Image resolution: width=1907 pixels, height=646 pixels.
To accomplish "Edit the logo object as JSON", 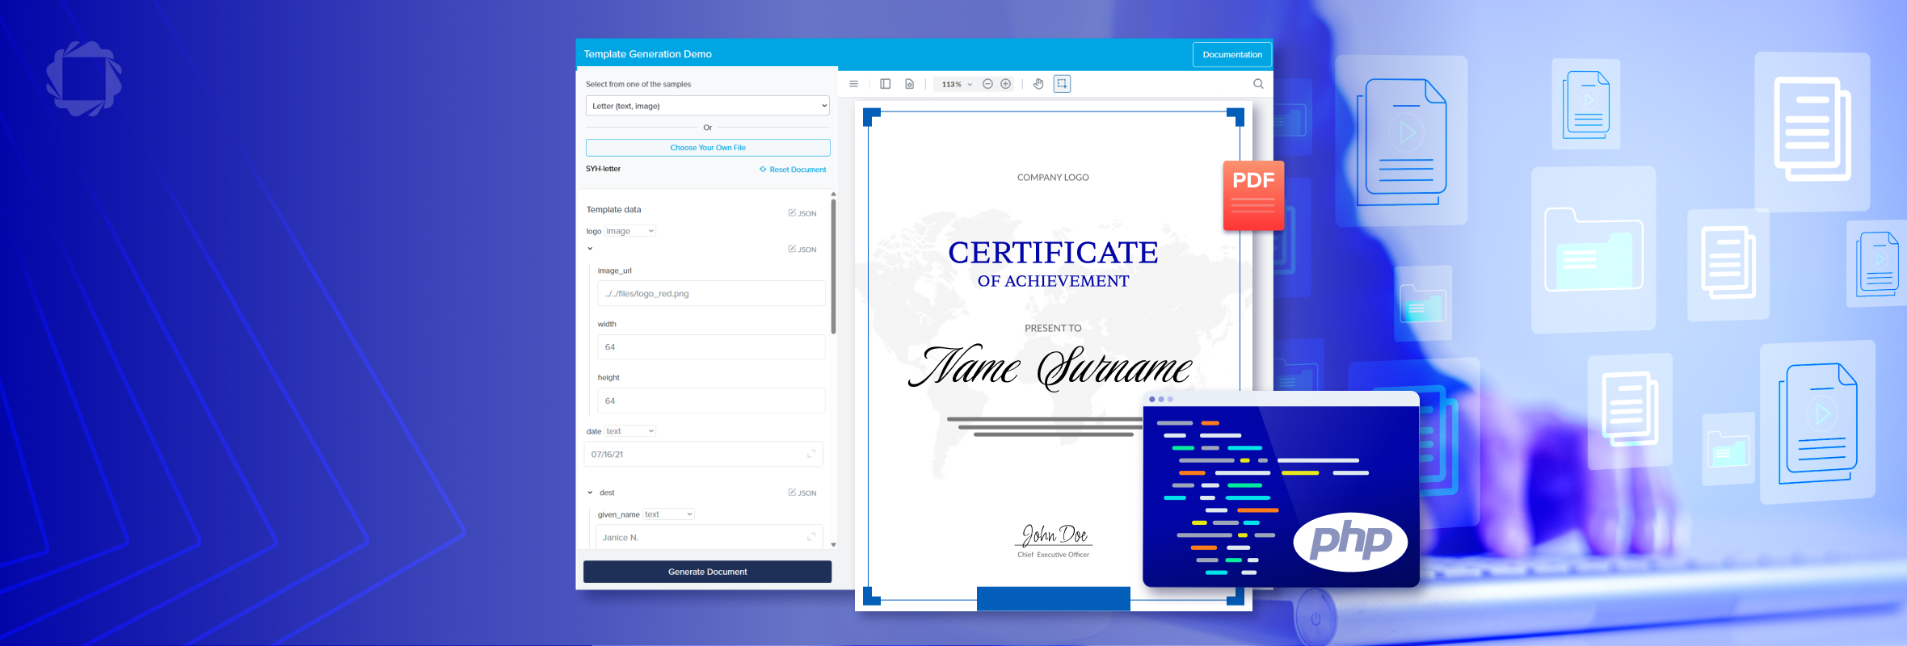I will (802, 250).
